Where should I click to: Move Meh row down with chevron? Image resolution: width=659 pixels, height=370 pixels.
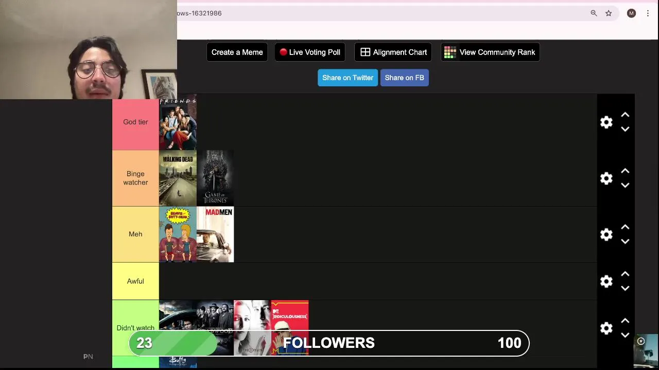[625, 241]
